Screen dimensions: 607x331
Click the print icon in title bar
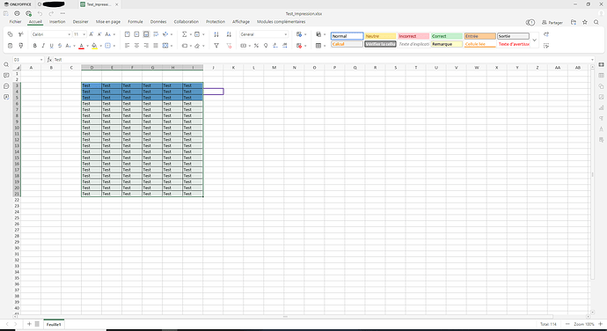pos(17,13)
